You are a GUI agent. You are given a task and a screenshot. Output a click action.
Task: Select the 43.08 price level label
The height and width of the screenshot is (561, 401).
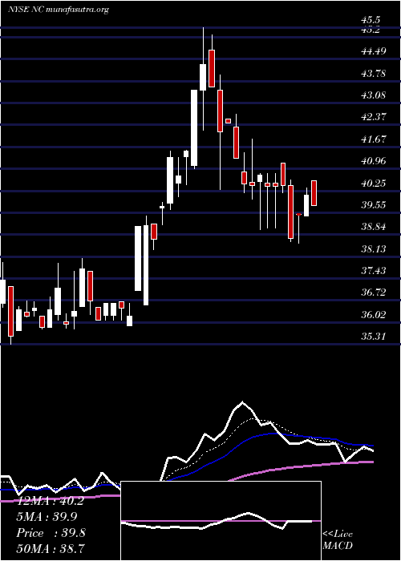point(374,95)
